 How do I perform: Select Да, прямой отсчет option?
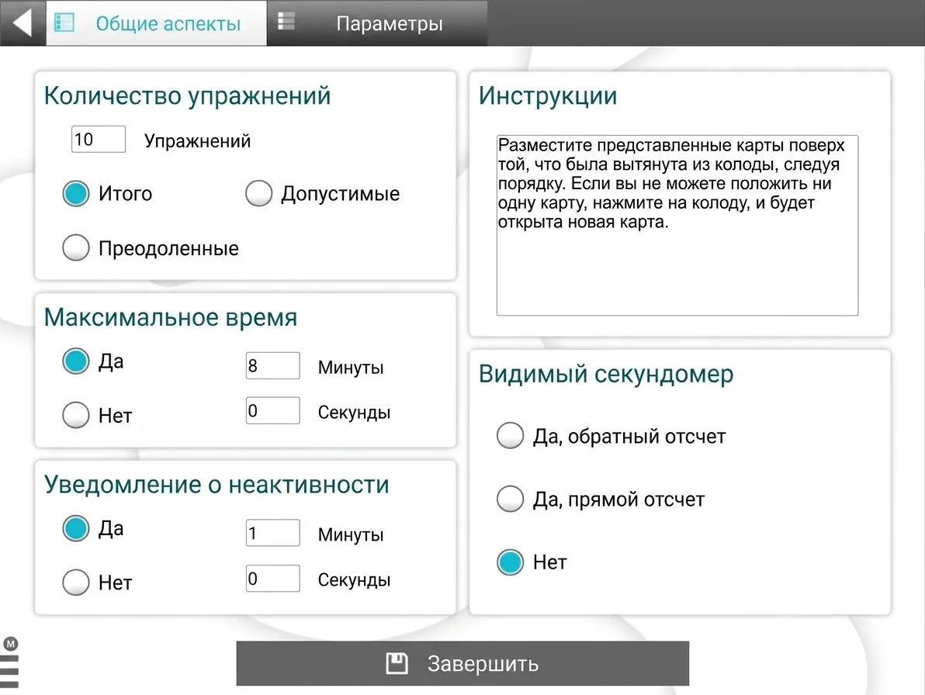click(x=511, y=499)
